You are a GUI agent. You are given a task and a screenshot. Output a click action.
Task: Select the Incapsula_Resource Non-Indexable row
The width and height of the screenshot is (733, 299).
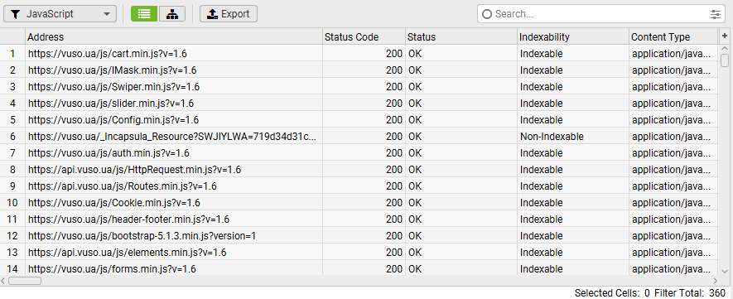pos(359,137)
